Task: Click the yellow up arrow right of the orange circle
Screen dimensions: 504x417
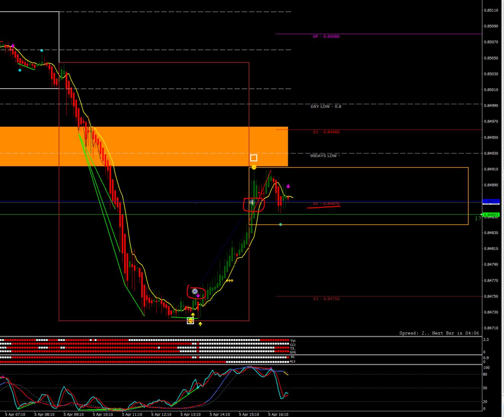Action: tap(200, 324)
